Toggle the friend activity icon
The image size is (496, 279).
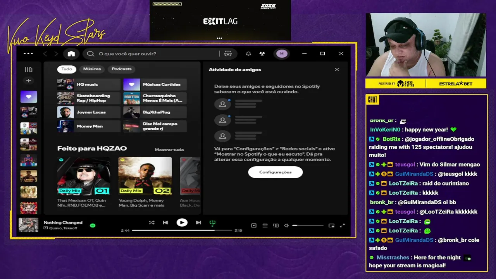click(x=262, y=53)
